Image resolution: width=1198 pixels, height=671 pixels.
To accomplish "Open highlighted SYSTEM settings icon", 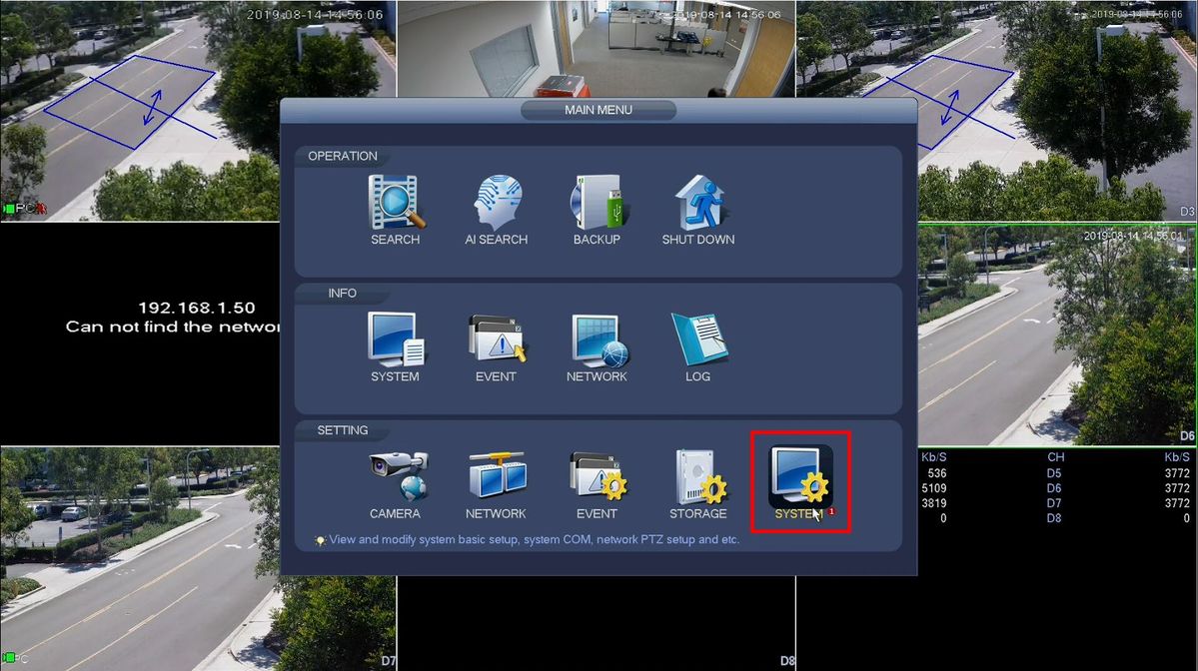I will pyautogui.click(x=800, y=481).
